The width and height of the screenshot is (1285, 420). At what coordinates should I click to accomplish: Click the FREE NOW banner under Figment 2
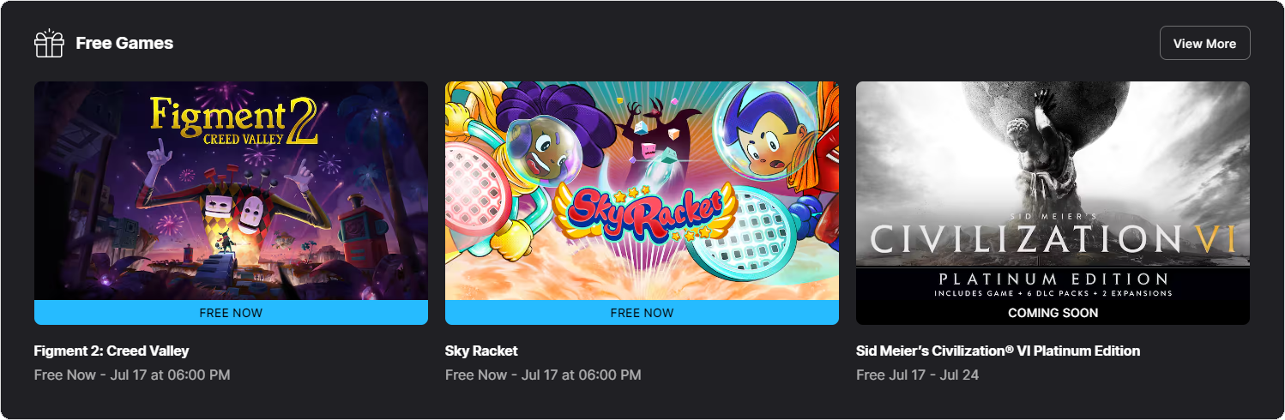coord(231,313)
